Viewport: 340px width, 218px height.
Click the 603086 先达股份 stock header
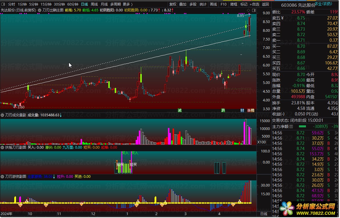pyautogui.click(x=298, y=5)
